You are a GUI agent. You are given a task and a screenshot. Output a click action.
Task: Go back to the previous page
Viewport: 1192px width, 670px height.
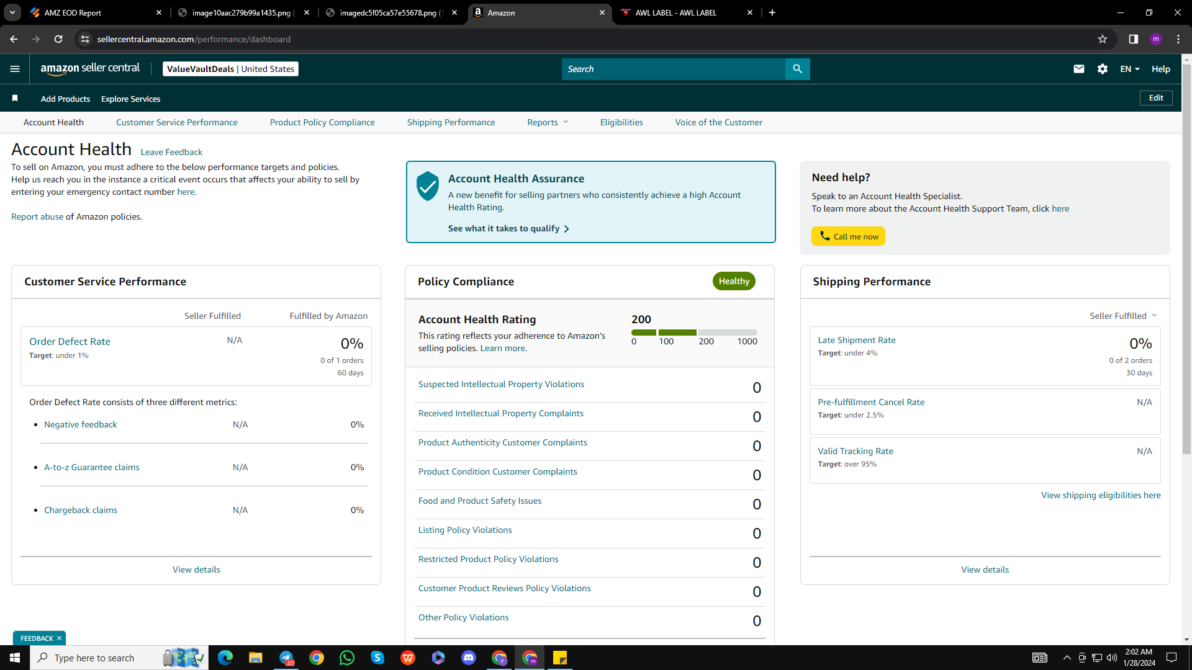pyautogui.click(x=14, y=39)
